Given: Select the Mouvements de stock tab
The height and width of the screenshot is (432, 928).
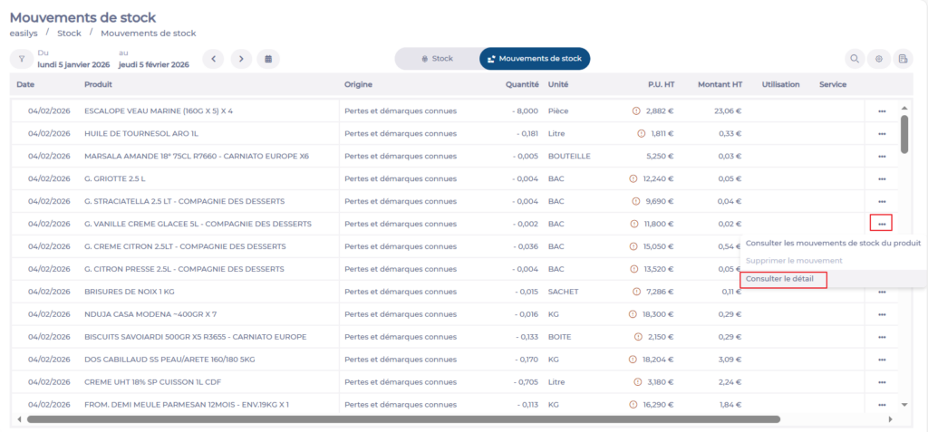Looking at the screenshot, I should tap(535, 59).
